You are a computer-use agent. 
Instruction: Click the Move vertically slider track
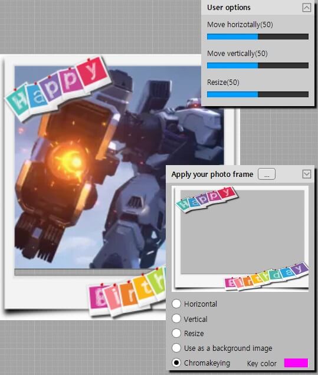pos(258,65)
